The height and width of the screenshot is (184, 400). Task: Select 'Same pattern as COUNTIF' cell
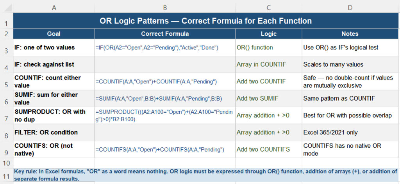[x=350, y=99]
